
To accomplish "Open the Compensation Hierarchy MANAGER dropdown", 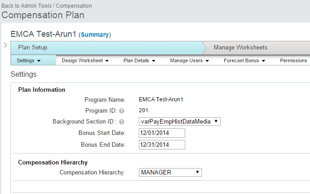I will tap(170, 172).
